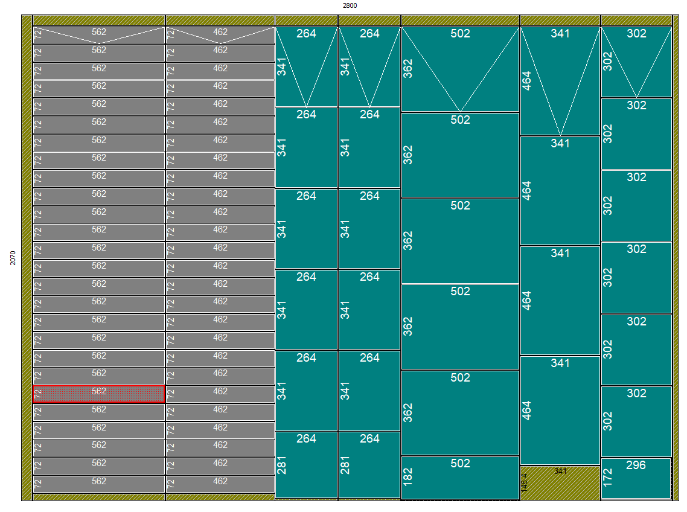
Task: Click the 182x502 panel at bottom
Action: [460, 478]
